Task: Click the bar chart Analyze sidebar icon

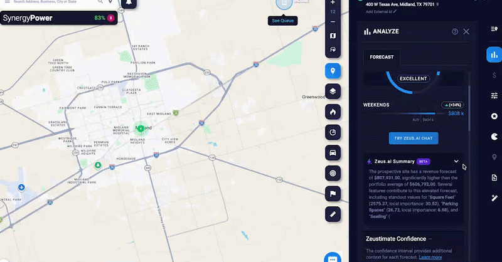Action: click(494, 55)
